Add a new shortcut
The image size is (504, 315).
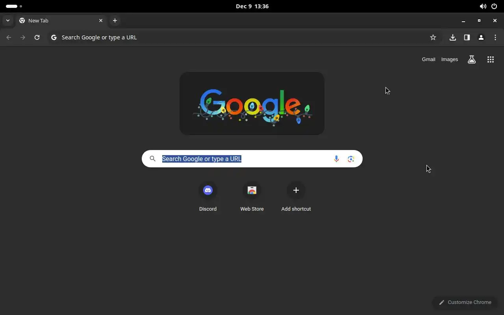[296, 197]
